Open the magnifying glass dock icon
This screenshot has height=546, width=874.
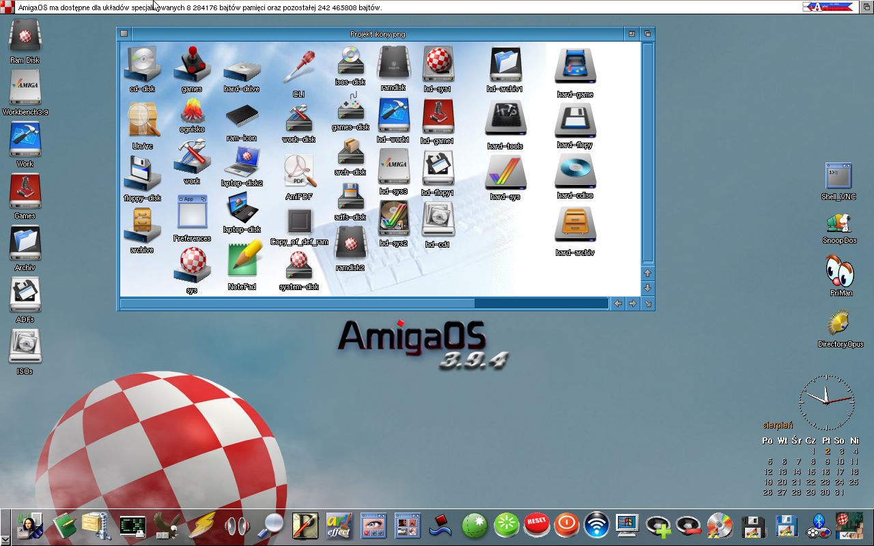point(272,525)
